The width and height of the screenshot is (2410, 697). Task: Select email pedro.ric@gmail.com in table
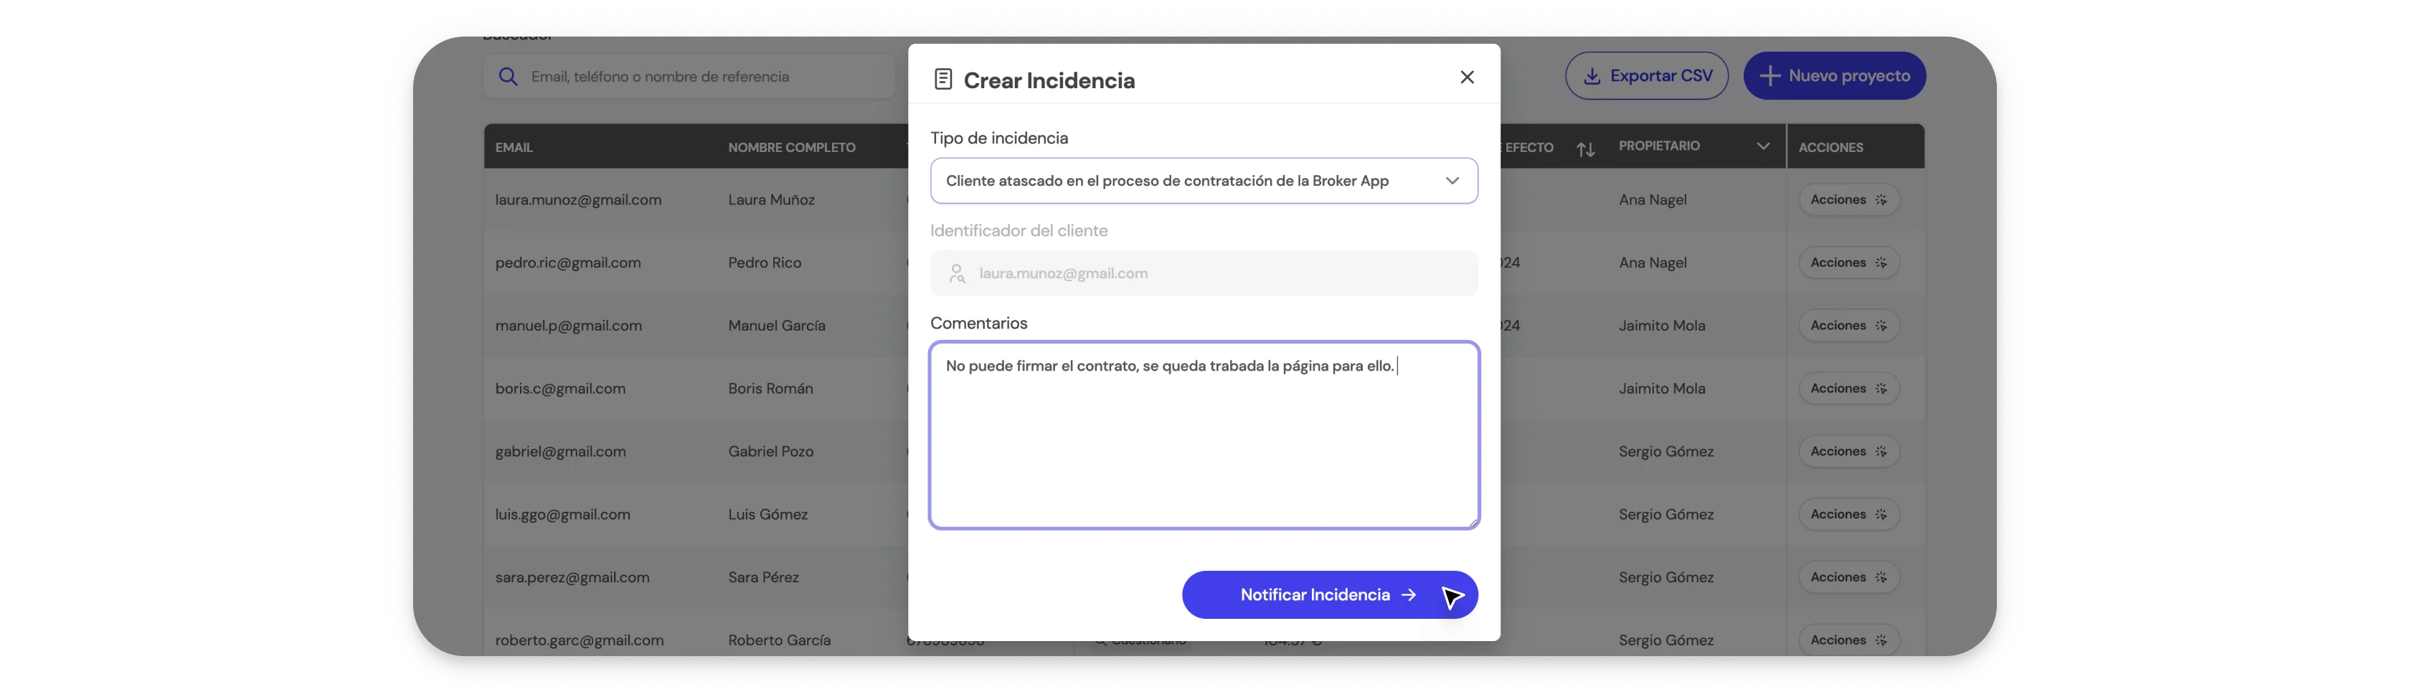click(568, 263)
